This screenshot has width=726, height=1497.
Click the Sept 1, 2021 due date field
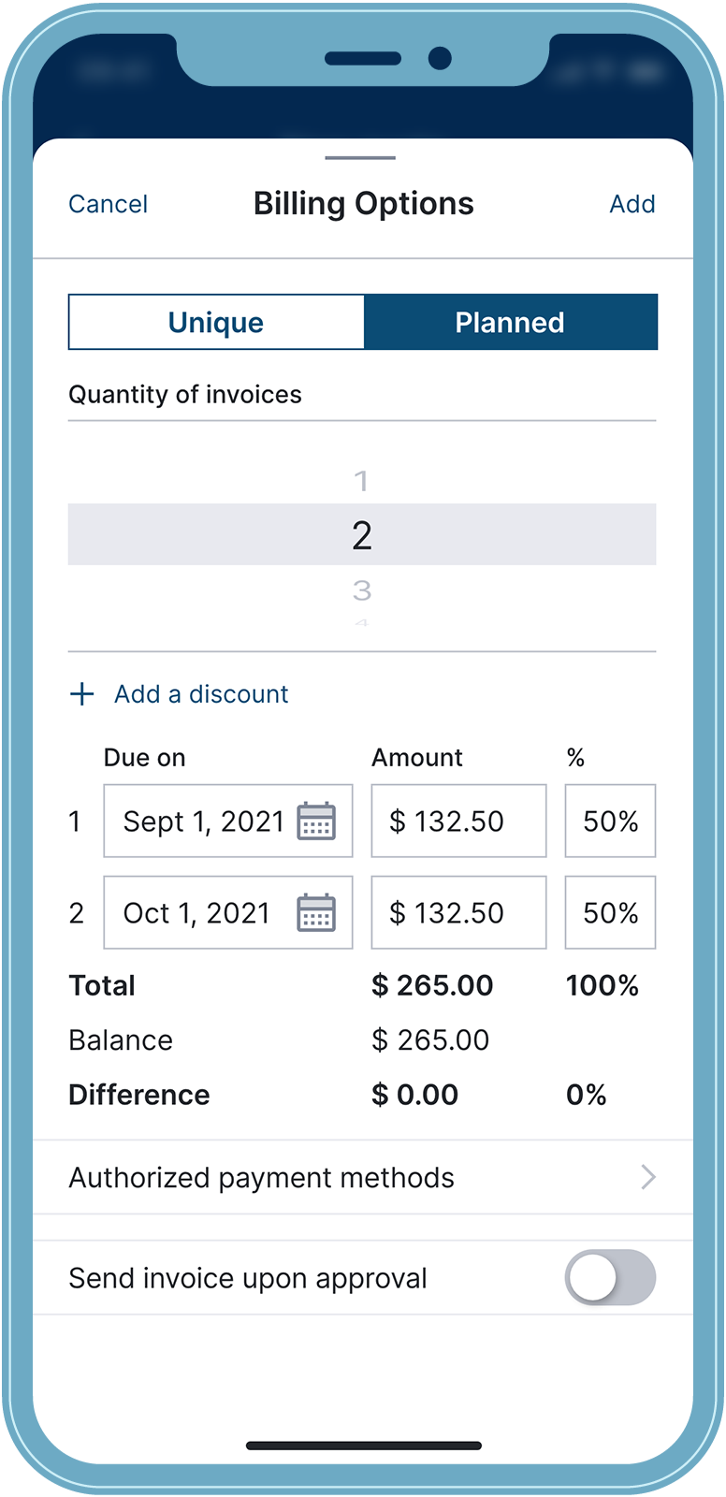204,821
